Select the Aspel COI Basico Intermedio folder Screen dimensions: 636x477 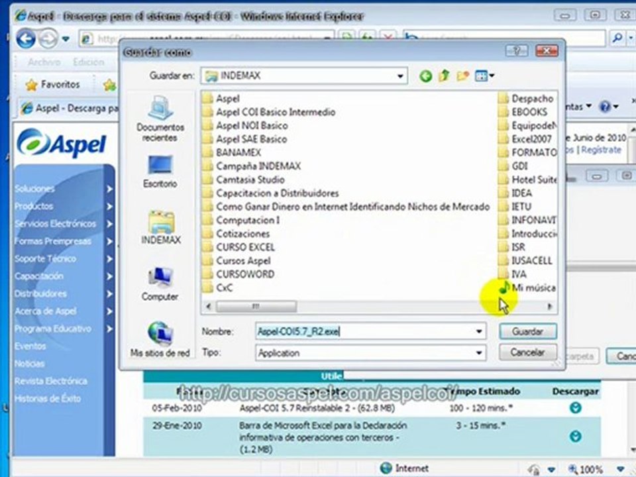coord(270,112)
